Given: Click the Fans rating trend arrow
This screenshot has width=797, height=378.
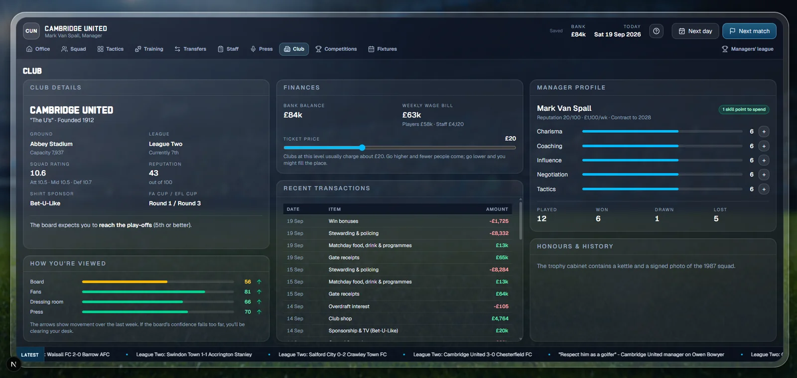Looking at the screenshot, I should pyautogui.click(x=259, y=292).
